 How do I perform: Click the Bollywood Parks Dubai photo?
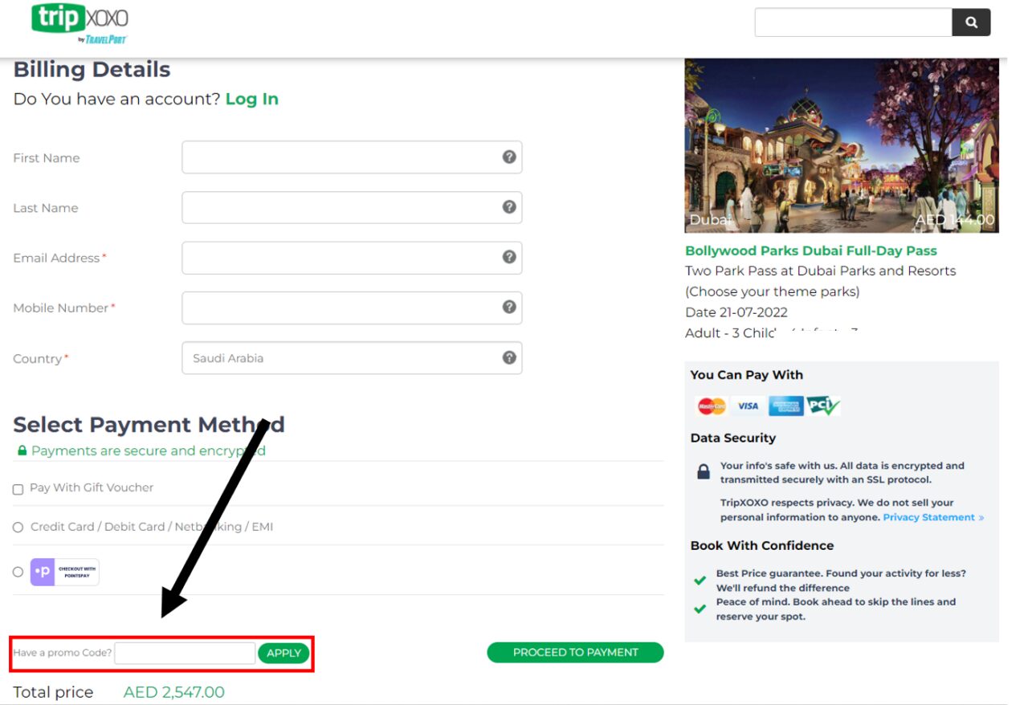coord(842,145)
